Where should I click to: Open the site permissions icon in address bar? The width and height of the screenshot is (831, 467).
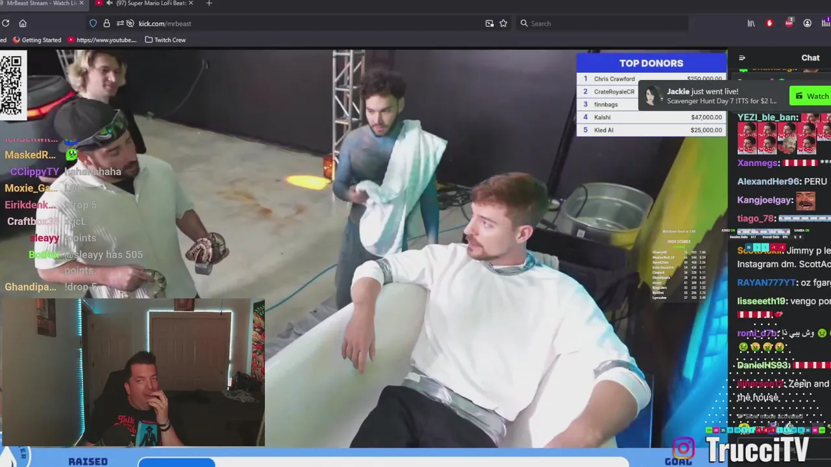[x=120, y=23]
